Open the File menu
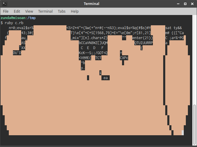Viewport: 197px width, 147px height. [x=6, y=11]
